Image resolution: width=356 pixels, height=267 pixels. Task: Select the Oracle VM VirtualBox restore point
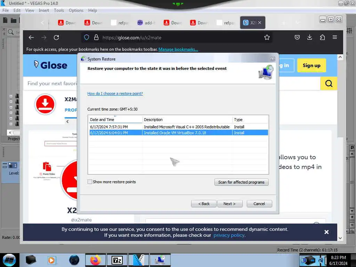(178, 133)
